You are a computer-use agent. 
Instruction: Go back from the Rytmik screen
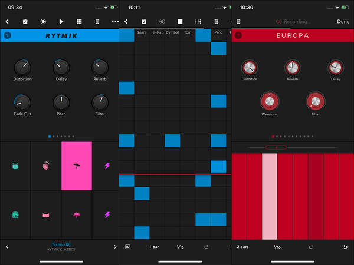pyautogui.click(x=7, y=21)
